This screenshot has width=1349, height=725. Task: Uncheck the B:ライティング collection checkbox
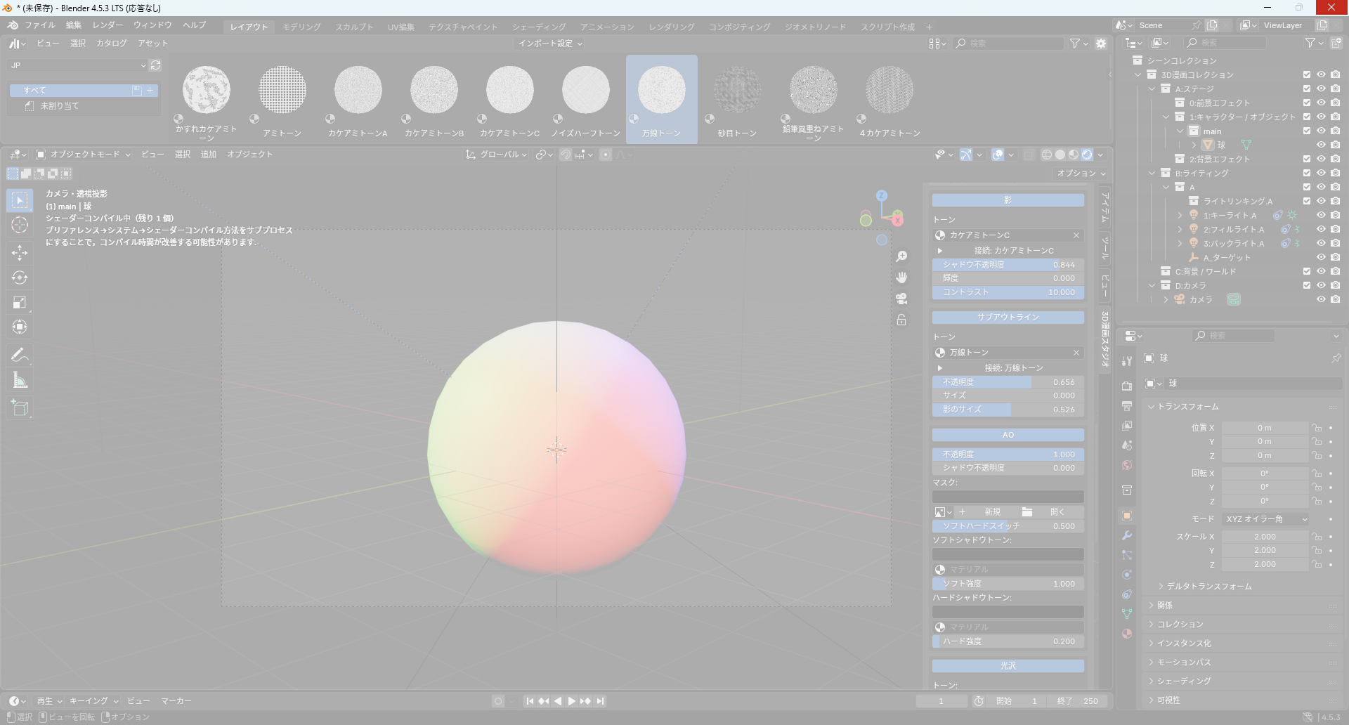point(1307,173)
